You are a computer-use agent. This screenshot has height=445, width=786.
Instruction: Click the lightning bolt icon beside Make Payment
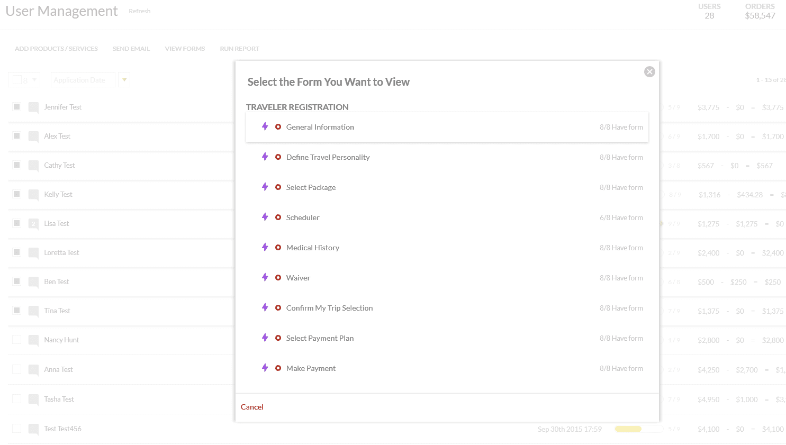(265, 368)
